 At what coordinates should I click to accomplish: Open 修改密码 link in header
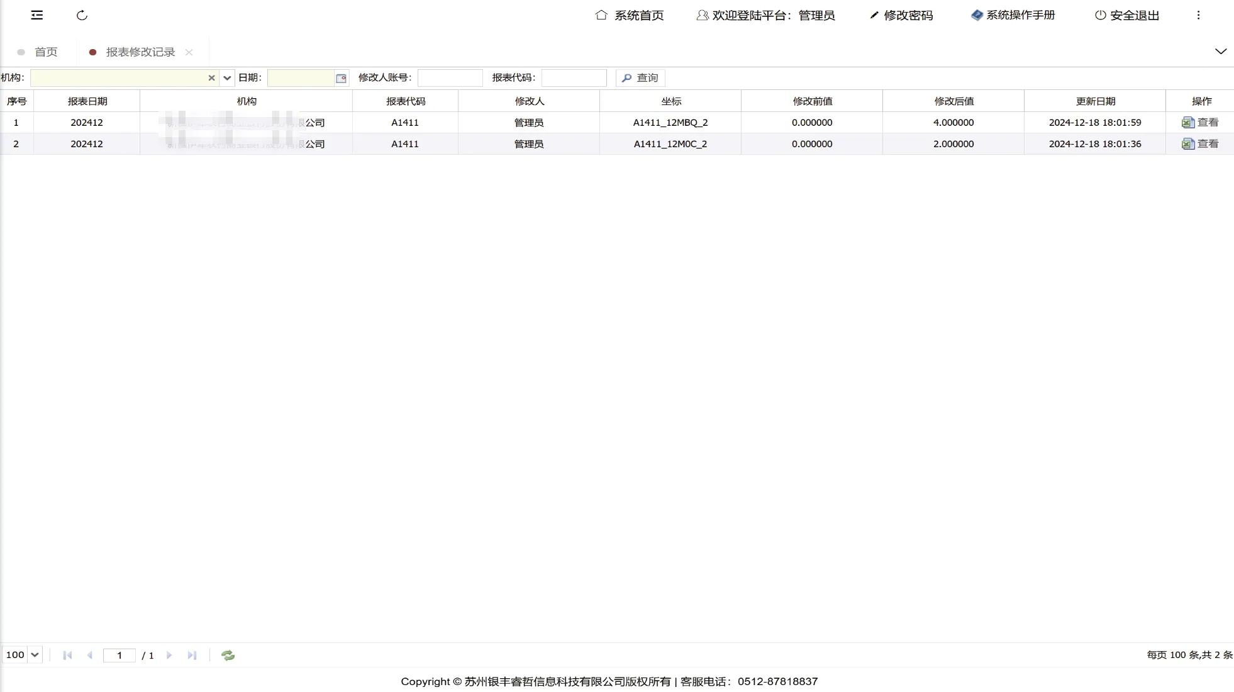click(x=901, y=15)
